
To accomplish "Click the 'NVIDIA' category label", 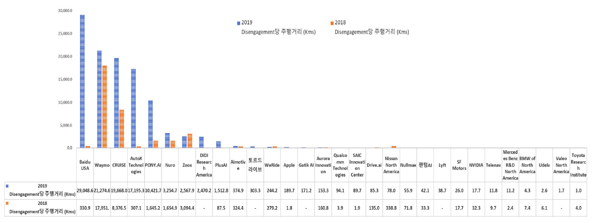I will tap(475, 165).
